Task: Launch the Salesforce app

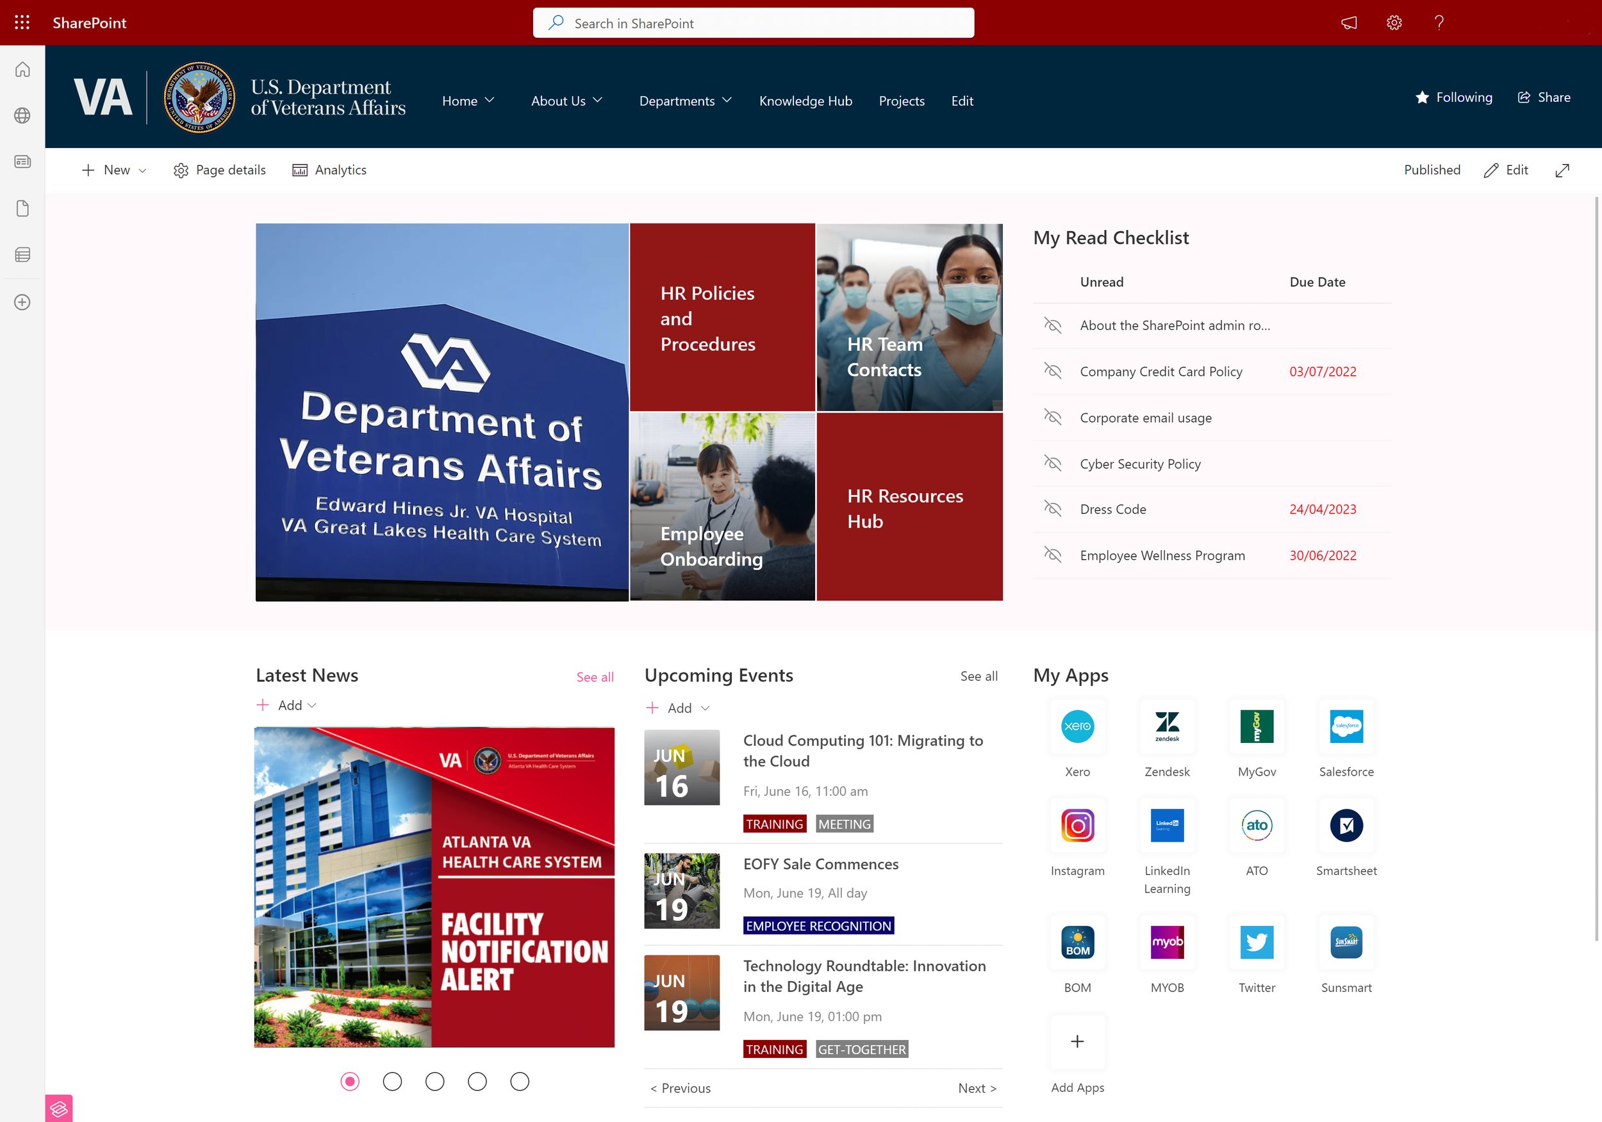Action: point(1346,727)
